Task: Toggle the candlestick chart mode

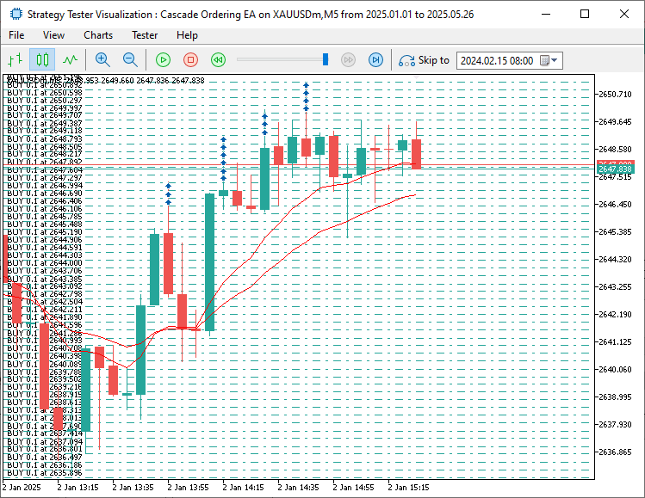Action: 42,60
